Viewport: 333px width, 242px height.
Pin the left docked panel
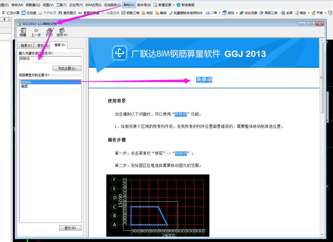pyautogui.click(x=4, y=19)
